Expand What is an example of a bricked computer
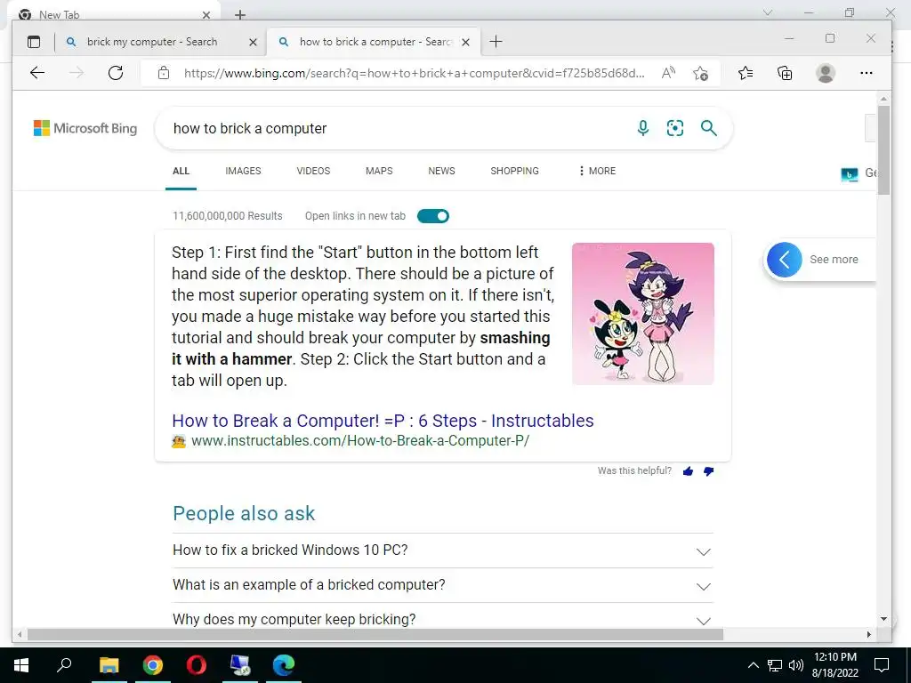Viewport: 911px width, 683px height. (443, 585)
